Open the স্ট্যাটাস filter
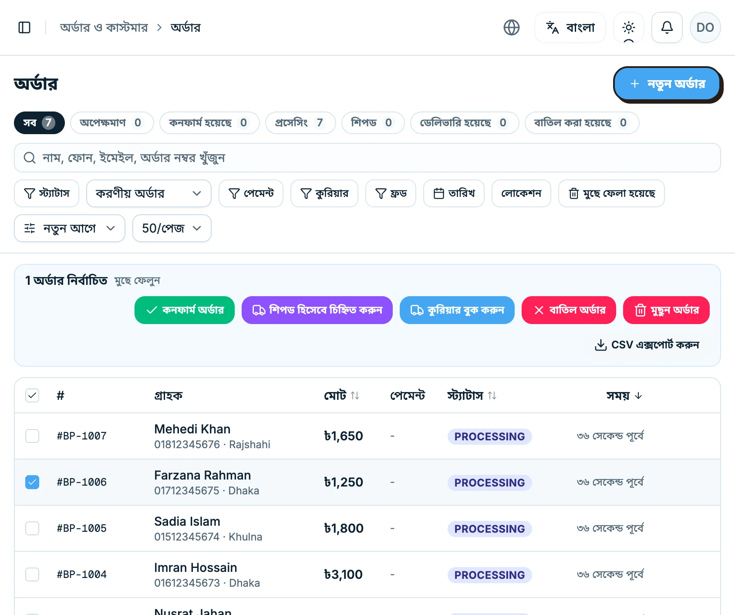 tap(47, 193)
